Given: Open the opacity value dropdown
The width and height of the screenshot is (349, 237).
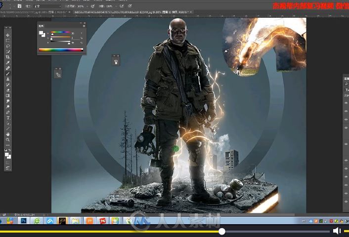Looking at the screenshot, I should [87, 6].
